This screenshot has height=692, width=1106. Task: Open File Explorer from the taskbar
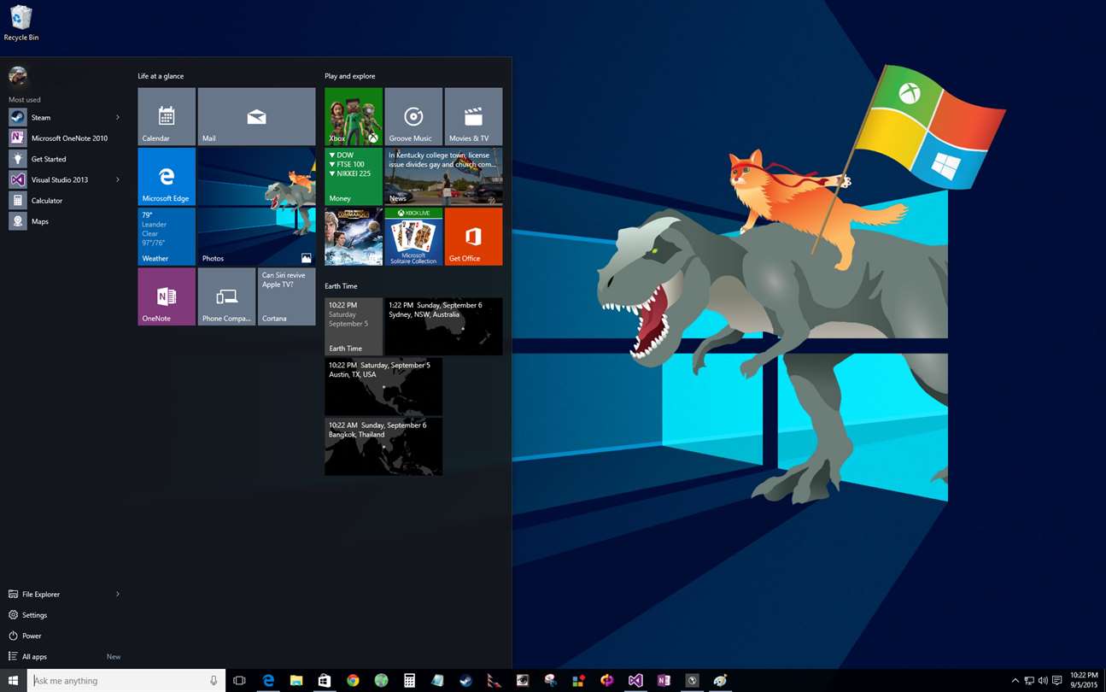pyautogui.click(x=296, y=681)
